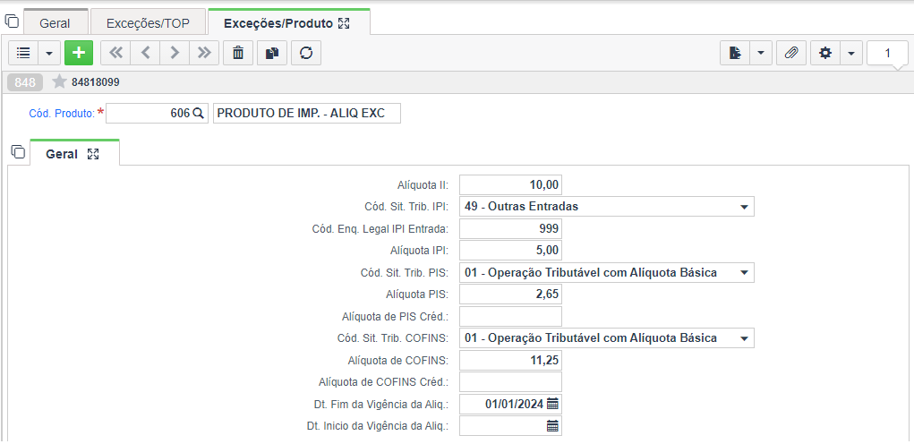Delete the record with the trash icon
The width and height of the screenshot is (914, 444).
[x=238, y=53]
